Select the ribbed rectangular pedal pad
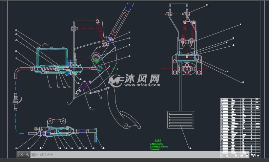The image size is (269, 162). [180, 121]
